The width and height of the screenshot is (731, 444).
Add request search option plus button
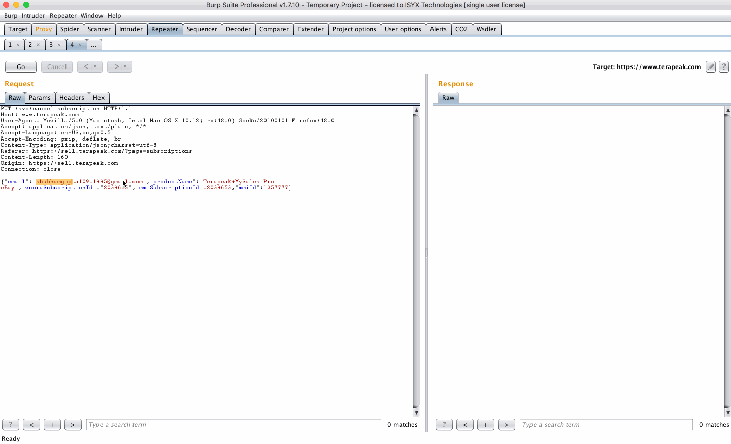(x=52, y=424)
